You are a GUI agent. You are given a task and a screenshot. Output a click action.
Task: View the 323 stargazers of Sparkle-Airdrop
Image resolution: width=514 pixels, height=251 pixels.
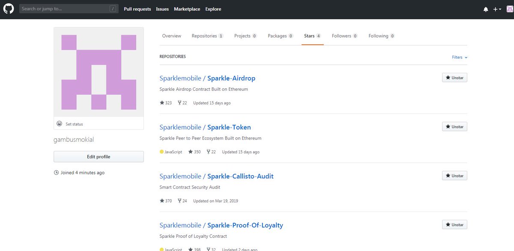[166, 103]
